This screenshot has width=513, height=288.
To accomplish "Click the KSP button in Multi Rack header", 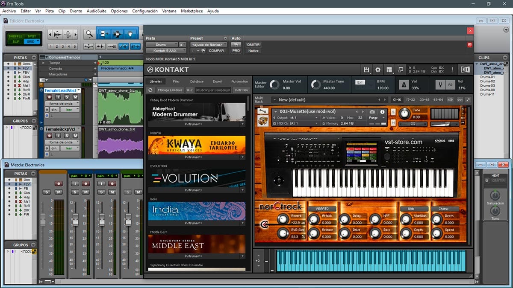I will click(x=450, y=100).
